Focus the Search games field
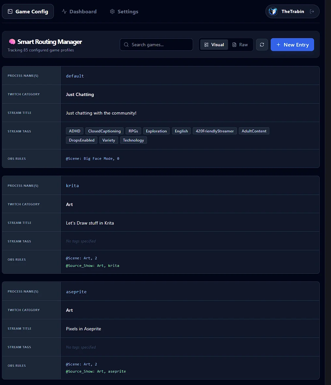The image size is (331, 385). [x=156, y=45]
